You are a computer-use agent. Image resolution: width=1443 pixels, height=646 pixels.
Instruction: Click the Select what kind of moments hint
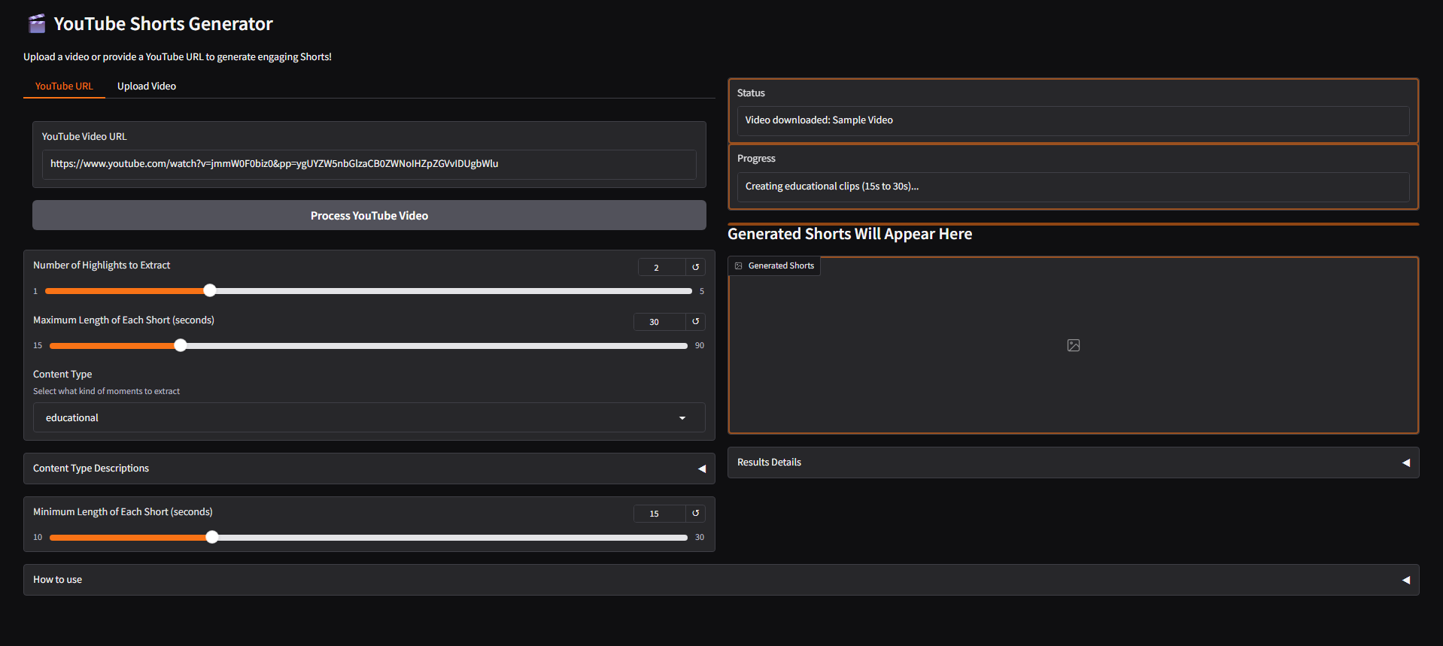coord(107,391)
